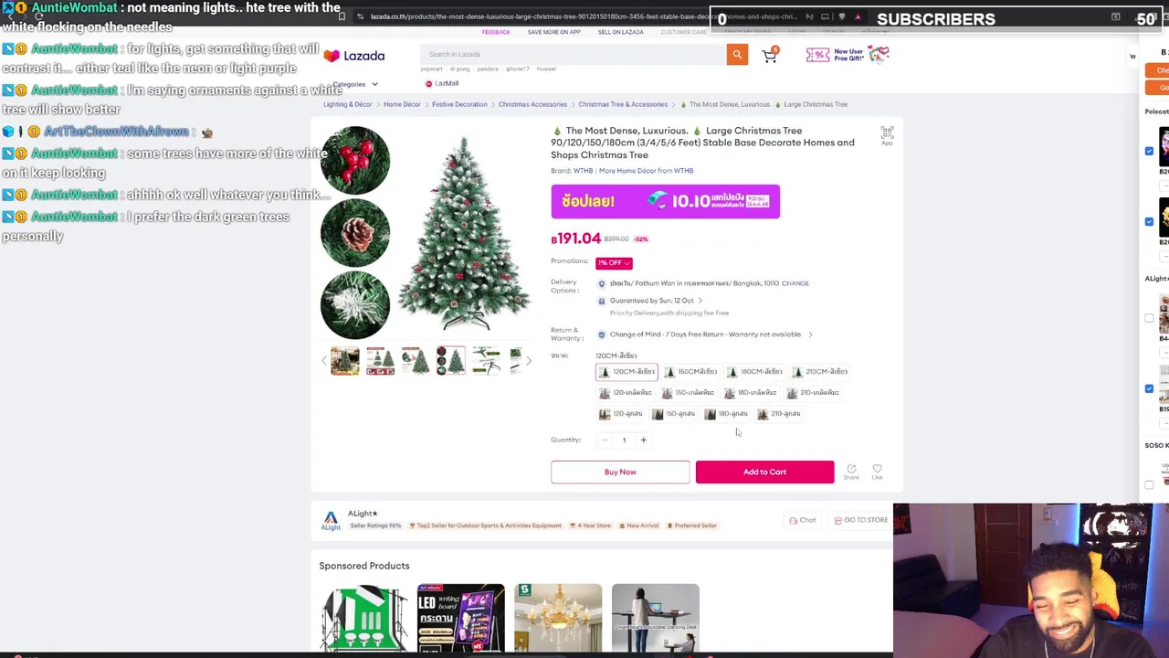Click CHANGE delivery address link
This screenshot has width=1169, height=658.
[x=795, y=283]
